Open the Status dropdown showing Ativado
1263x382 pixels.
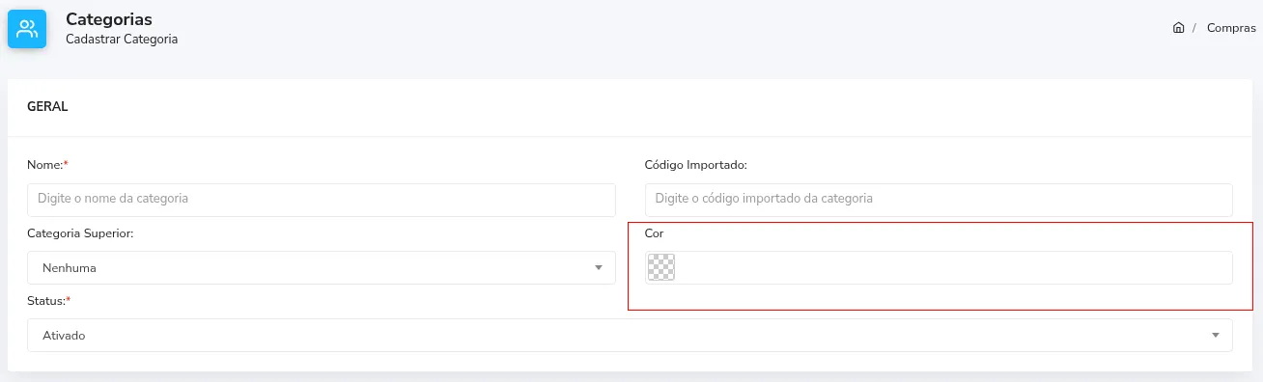click(630, 335)
